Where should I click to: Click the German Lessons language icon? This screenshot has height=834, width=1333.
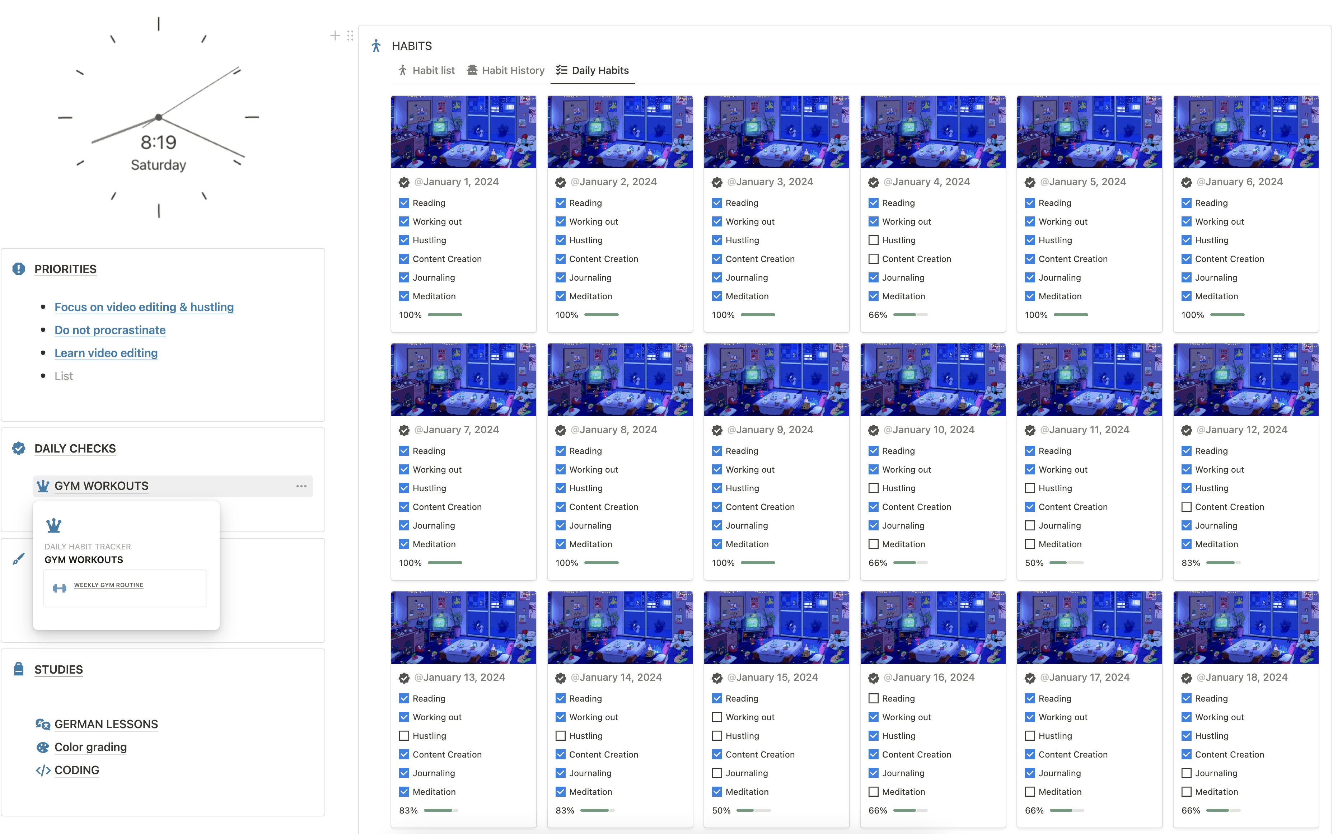click(x=43, y=724)
